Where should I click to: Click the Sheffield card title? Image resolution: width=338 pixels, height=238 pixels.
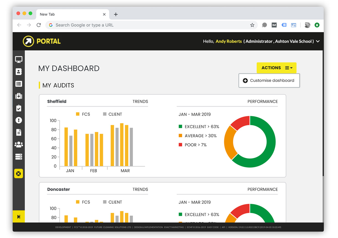(x=57, y=101)
